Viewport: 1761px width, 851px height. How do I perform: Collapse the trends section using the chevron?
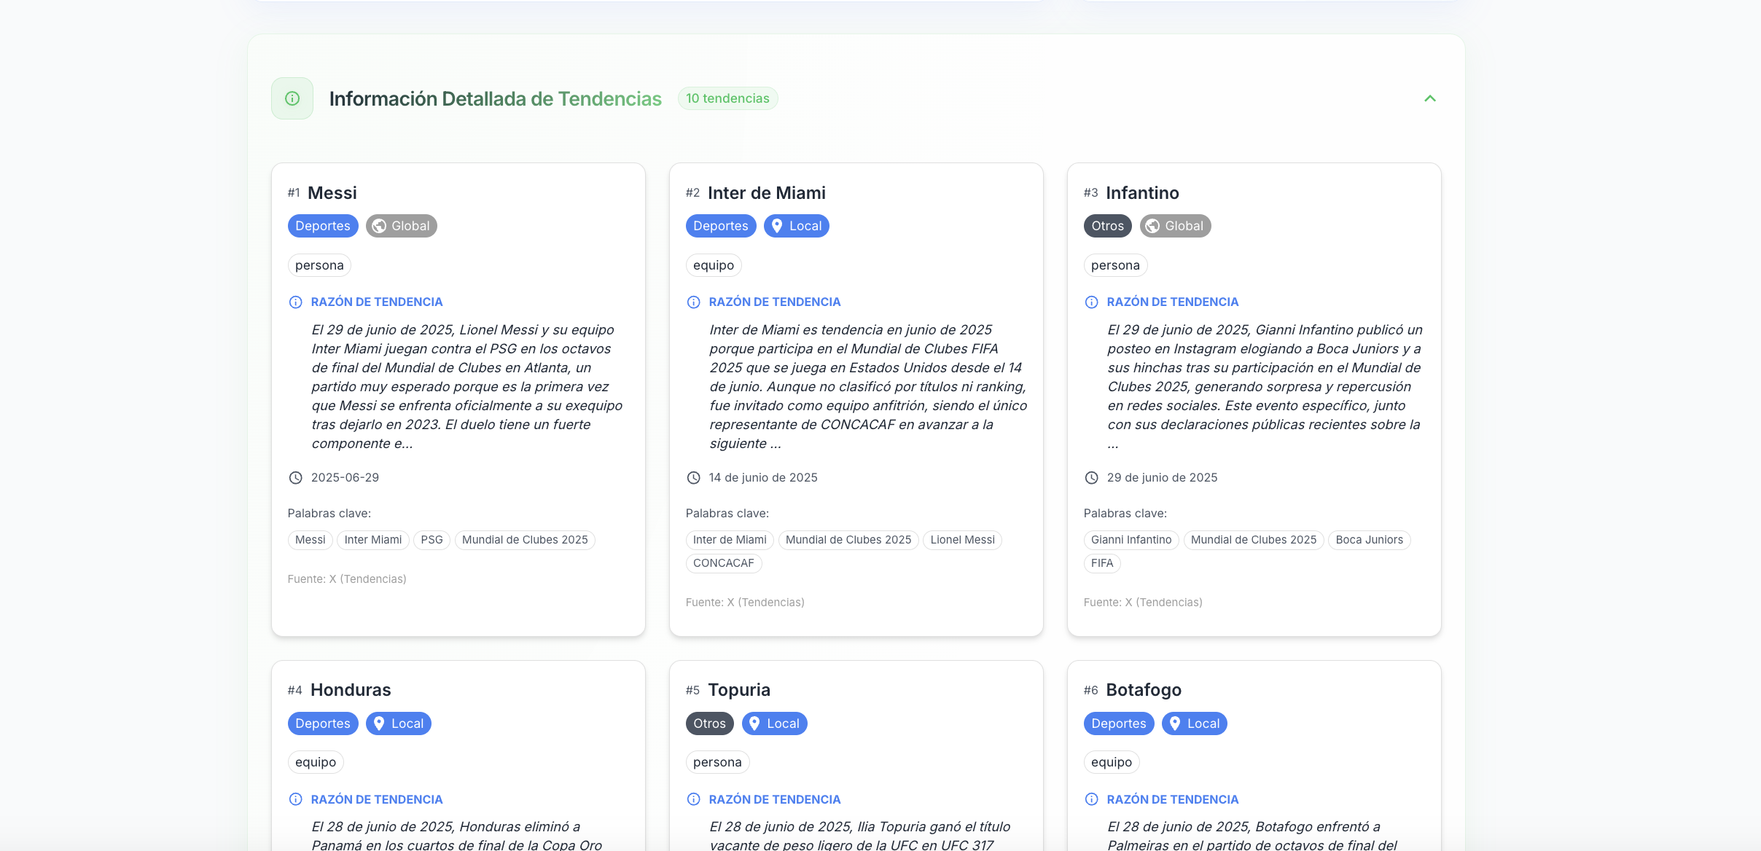click(x=1429, y=98)
